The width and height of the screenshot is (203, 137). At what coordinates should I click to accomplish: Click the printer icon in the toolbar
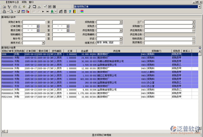click(x=4, y=12)
